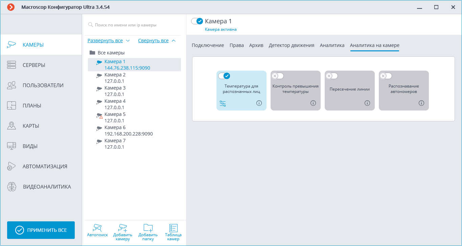Click the search magnifier icon
462x246 pixels.
click(x=90, y=25)
